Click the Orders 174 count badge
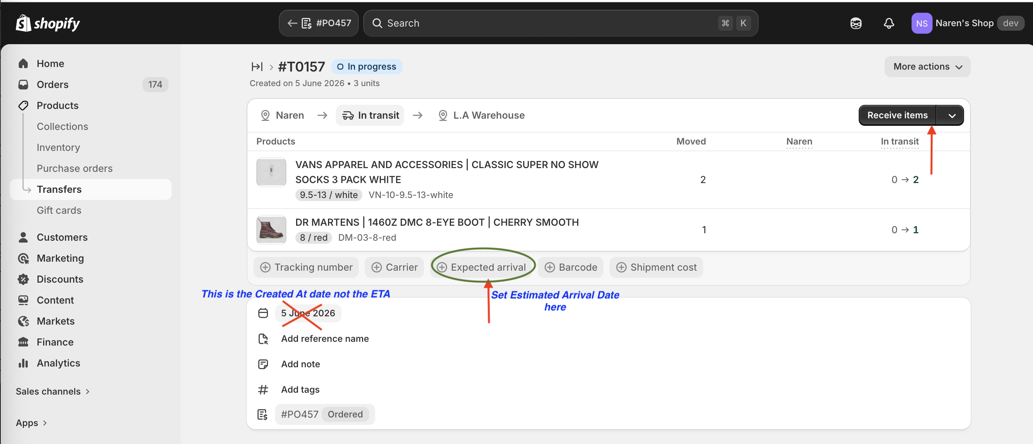Screen dimensions: 1033x444 click(155, 85)
